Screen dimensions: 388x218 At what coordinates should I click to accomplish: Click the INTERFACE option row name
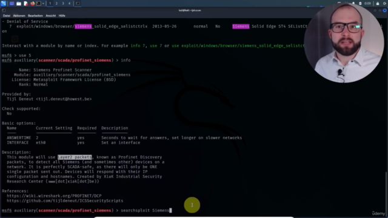tap(18, 143)
